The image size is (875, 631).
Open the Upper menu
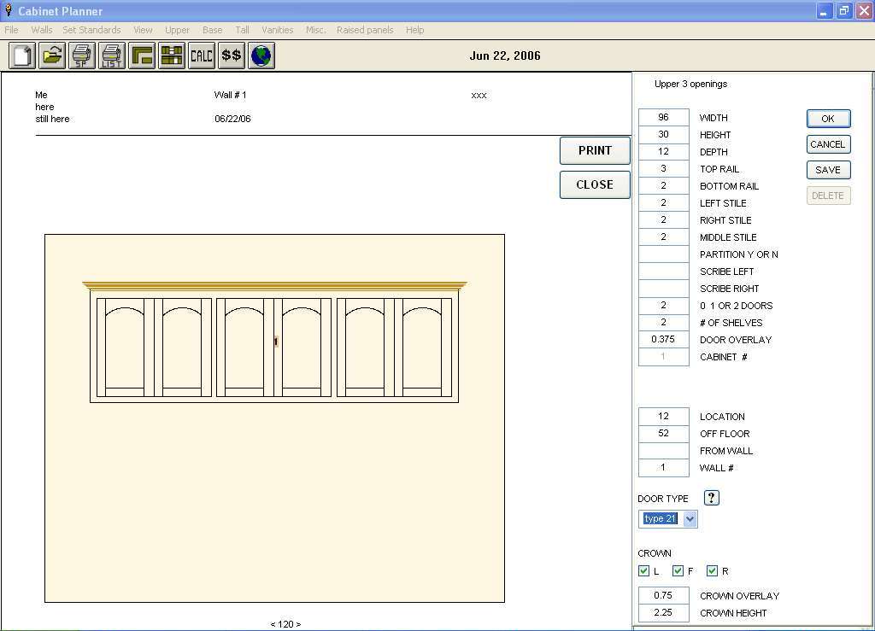pyautogui.click(x=177, y=30)
